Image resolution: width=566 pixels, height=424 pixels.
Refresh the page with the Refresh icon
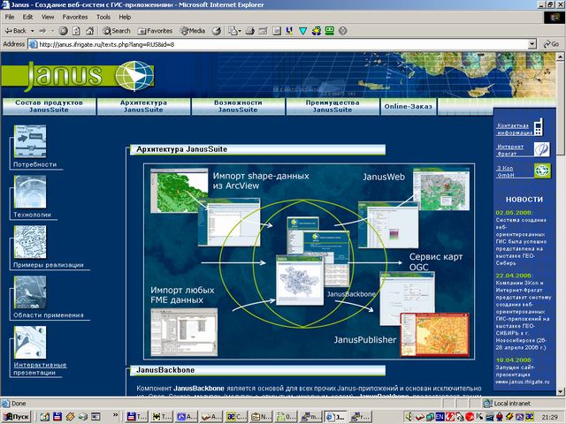[x=76, y=31]
